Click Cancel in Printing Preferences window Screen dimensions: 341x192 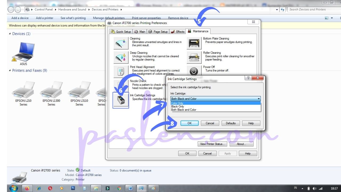tap(208, 154)
